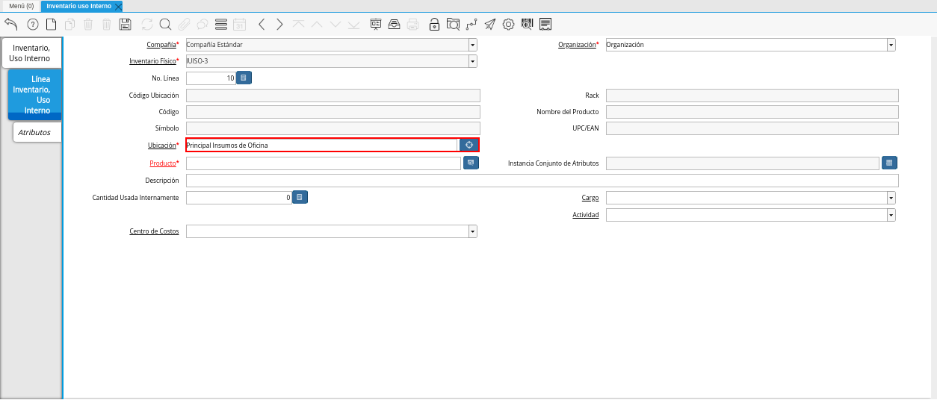Toggle grid view with the stacked lines icon
The height and width of the screenshot is (400, 937).
click(x=220, y=24)
